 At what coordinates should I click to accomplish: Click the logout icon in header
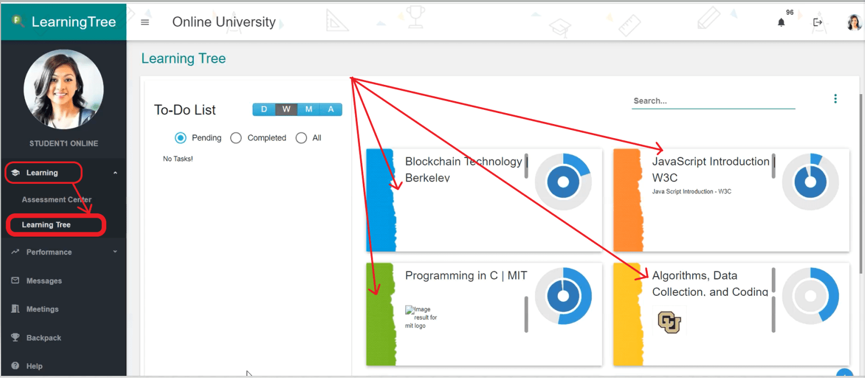coord(818,22)
